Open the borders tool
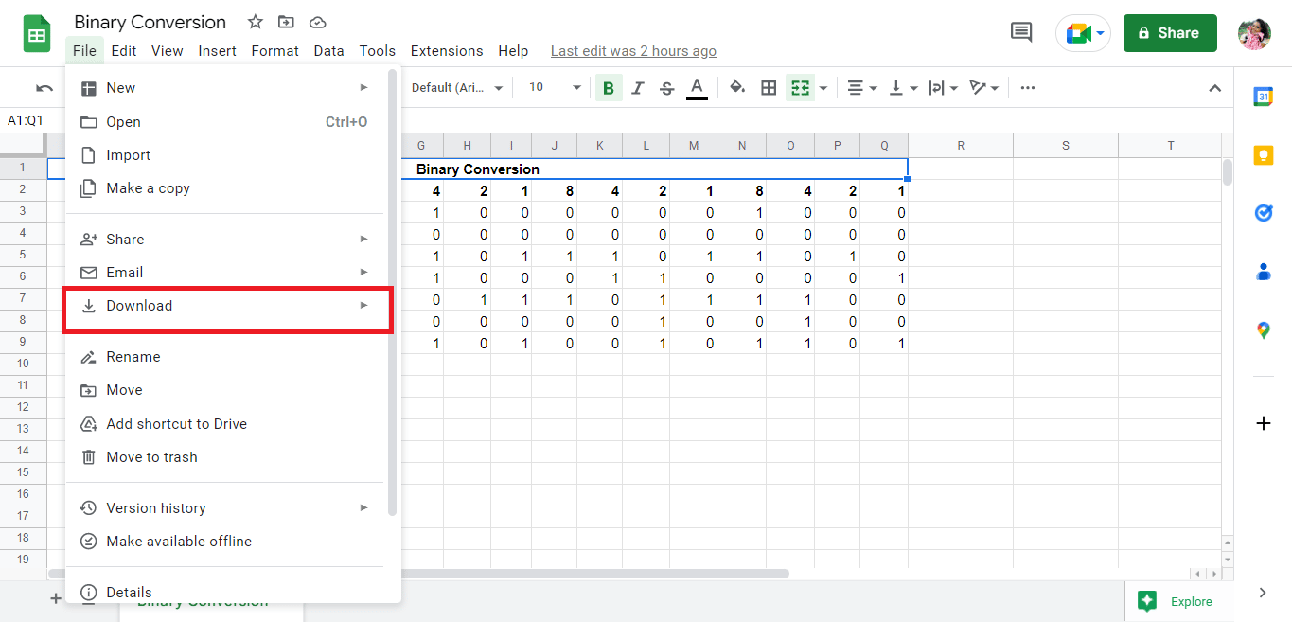Screen dimensions: 1292x622 click(x=769, y=88)
